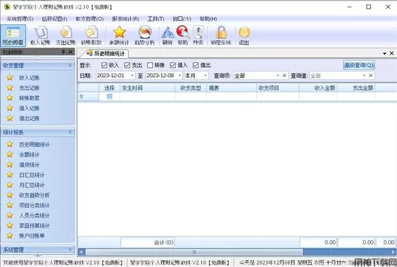Select the 历史明细统计 tab

tap(106, 54)
